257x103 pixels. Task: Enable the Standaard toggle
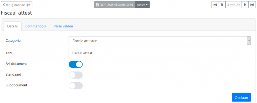point(76,75)
